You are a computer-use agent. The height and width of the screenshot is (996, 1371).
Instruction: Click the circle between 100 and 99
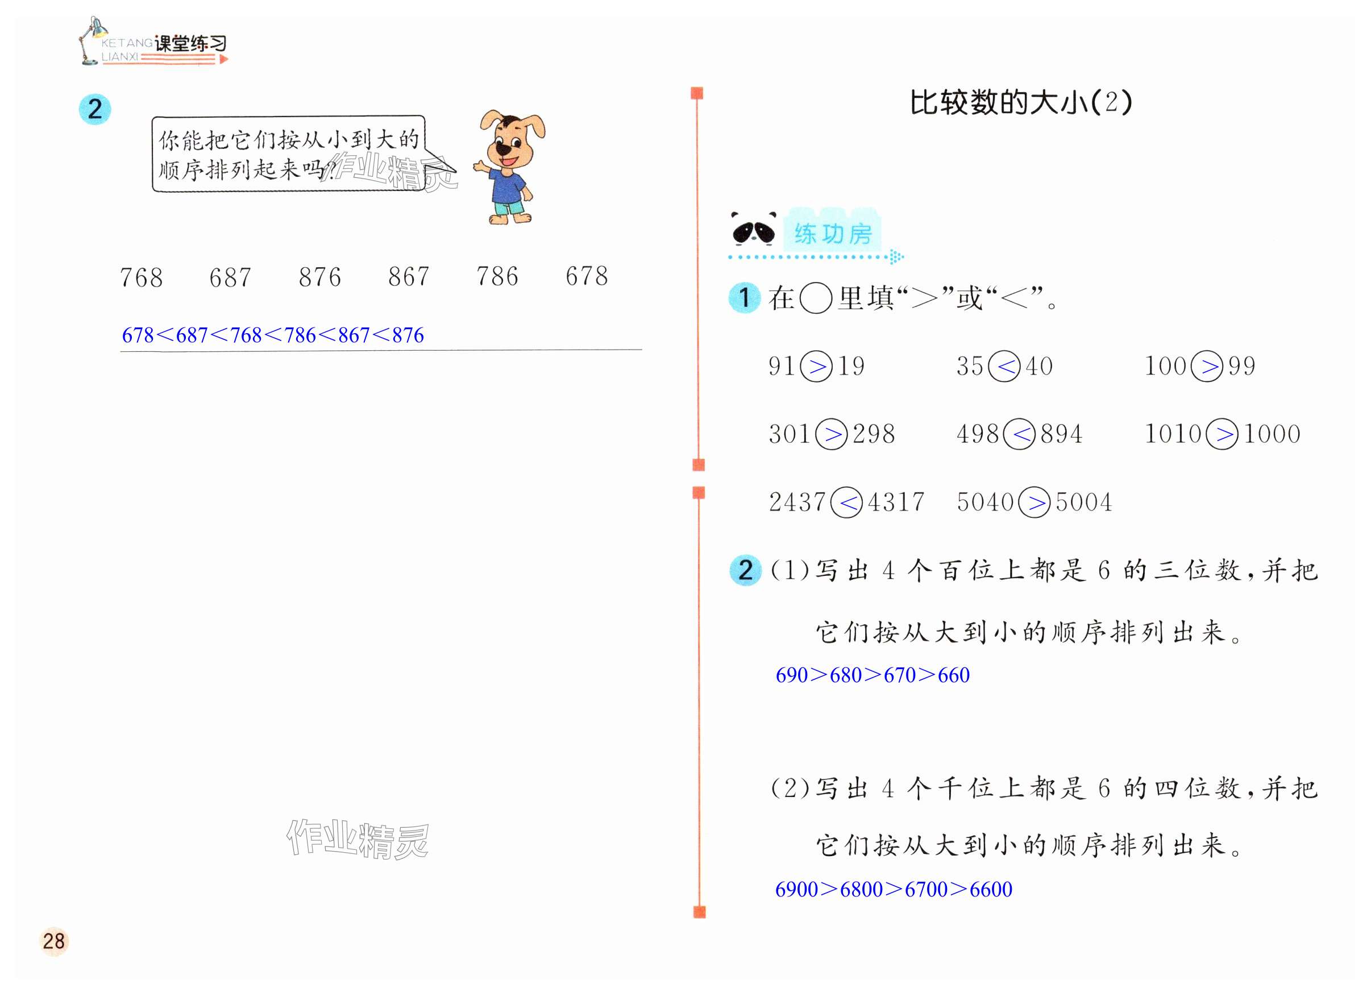click(x=1207, y=367)
